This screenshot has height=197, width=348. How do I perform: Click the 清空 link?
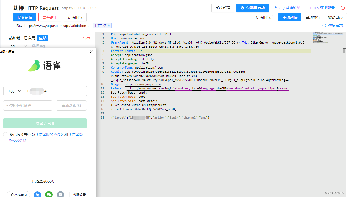point(86,38)
